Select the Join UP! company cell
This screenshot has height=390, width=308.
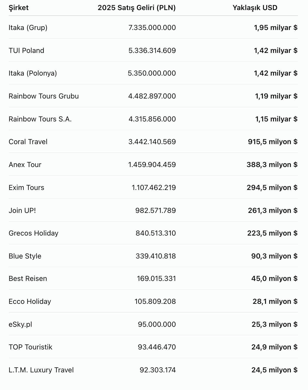pyautogui.click(x=22, y=210)
